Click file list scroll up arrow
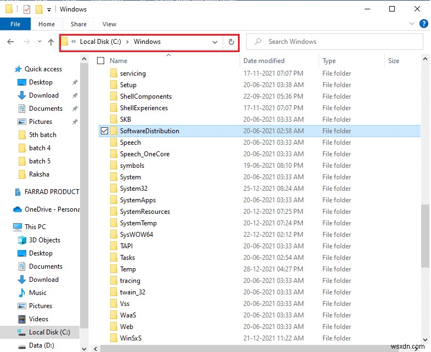Screen dimensions: 431x352 click(x=425, y=59)
